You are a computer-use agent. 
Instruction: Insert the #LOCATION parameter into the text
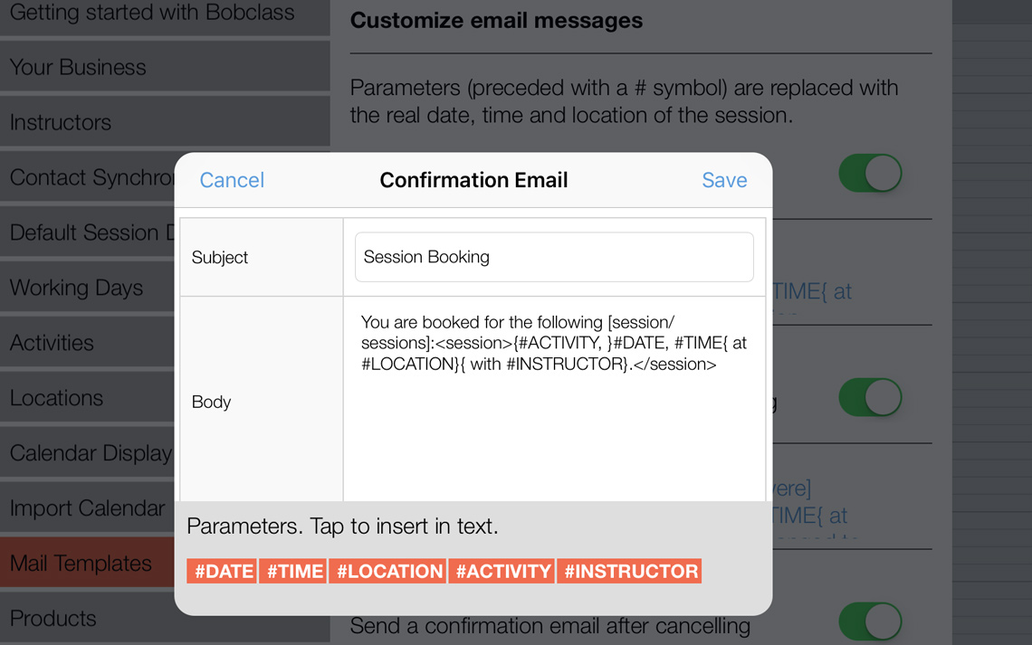(x=387, y=571)
